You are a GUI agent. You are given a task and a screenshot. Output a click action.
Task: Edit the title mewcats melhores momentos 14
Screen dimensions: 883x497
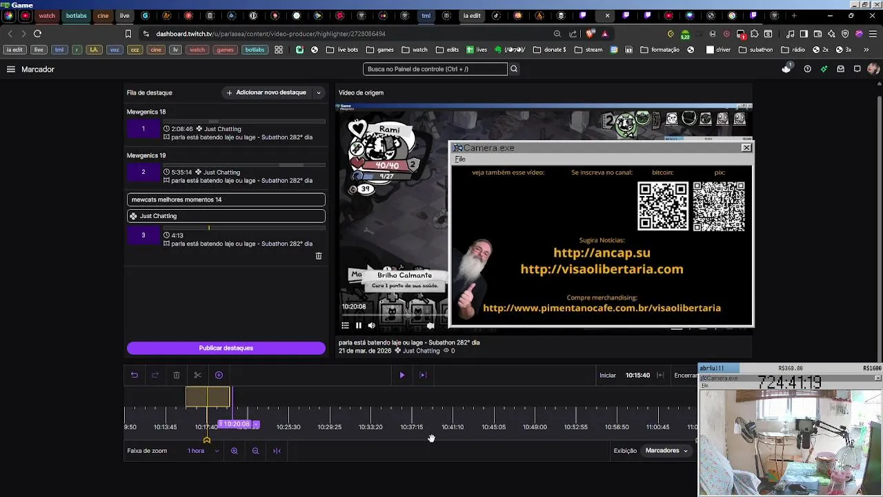point(226,199)
